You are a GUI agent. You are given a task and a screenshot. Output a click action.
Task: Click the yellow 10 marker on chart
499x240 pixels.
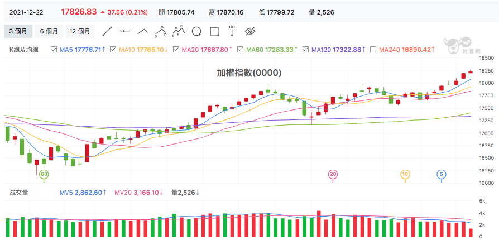(x=405, y=174)
